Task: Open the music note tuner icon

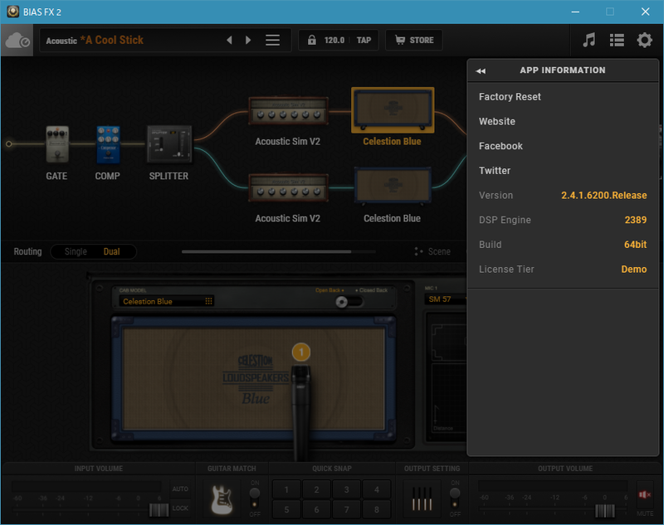Action: pos(588,40)
